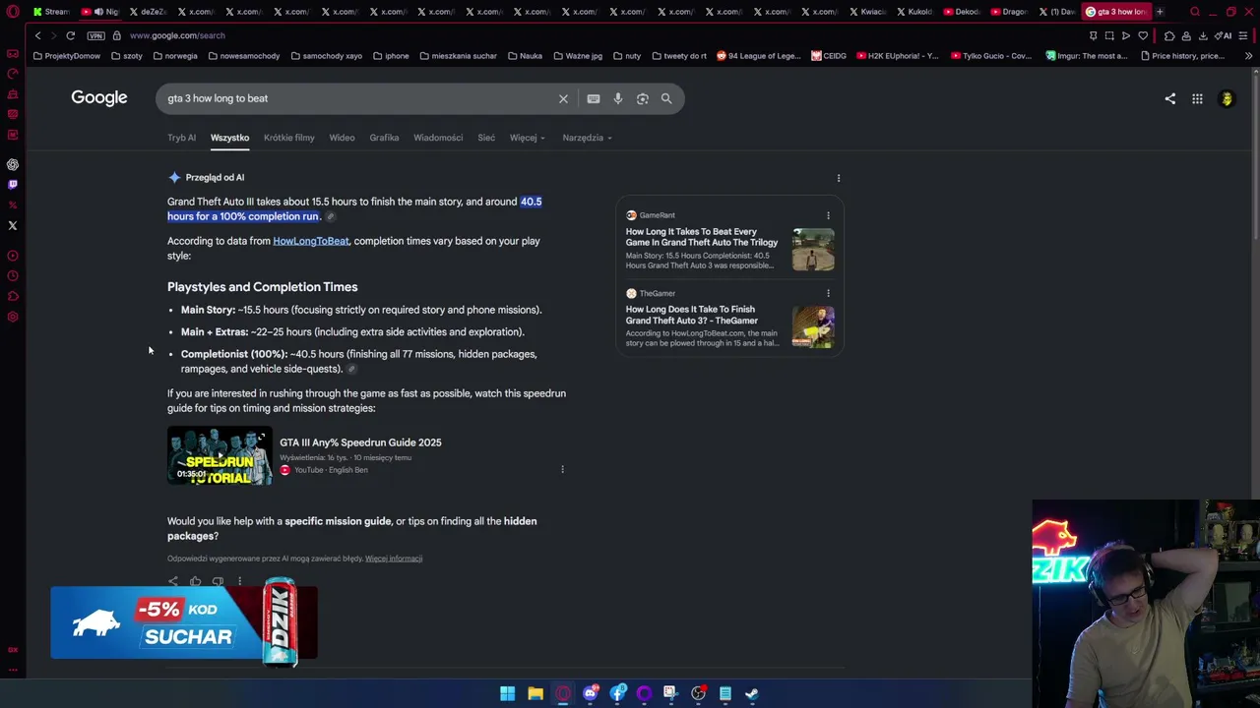Clear the search box with the X icon
This screenshot has height=708, width=1260.
563,98
